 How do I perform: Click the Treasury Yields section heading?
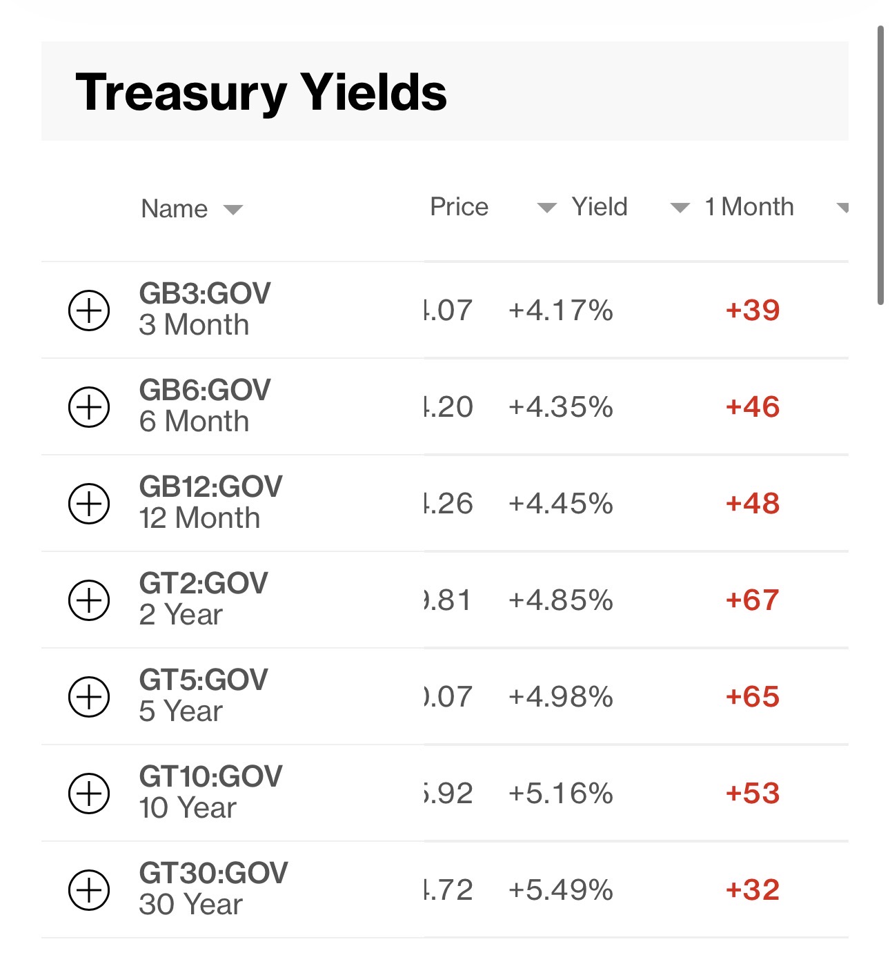click(261, 92)
